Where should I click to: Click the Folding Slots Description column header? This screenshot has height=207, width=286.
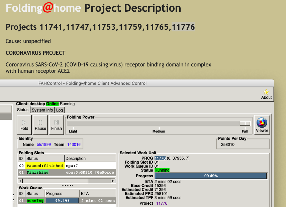click(90, 158)
